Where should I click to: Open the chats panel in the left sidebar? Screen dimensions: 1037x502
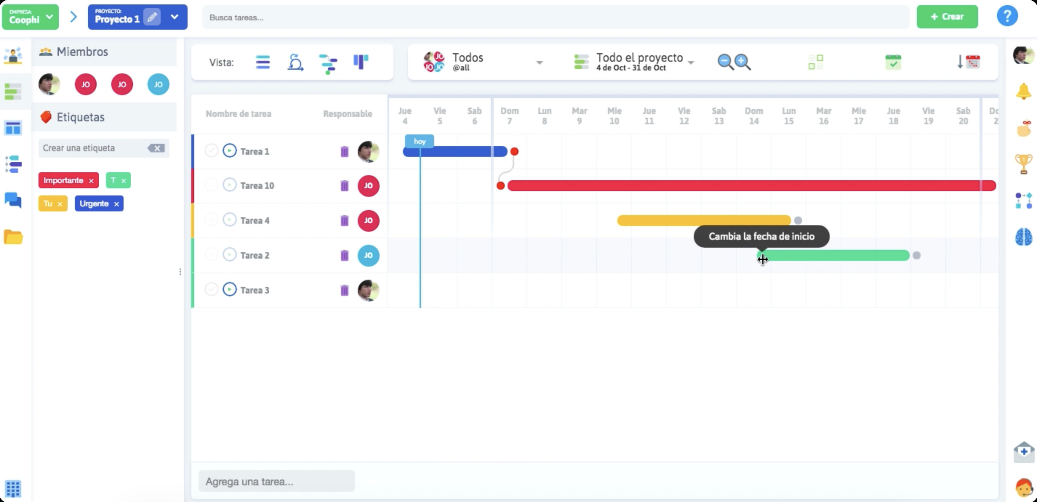pos(13,200)
